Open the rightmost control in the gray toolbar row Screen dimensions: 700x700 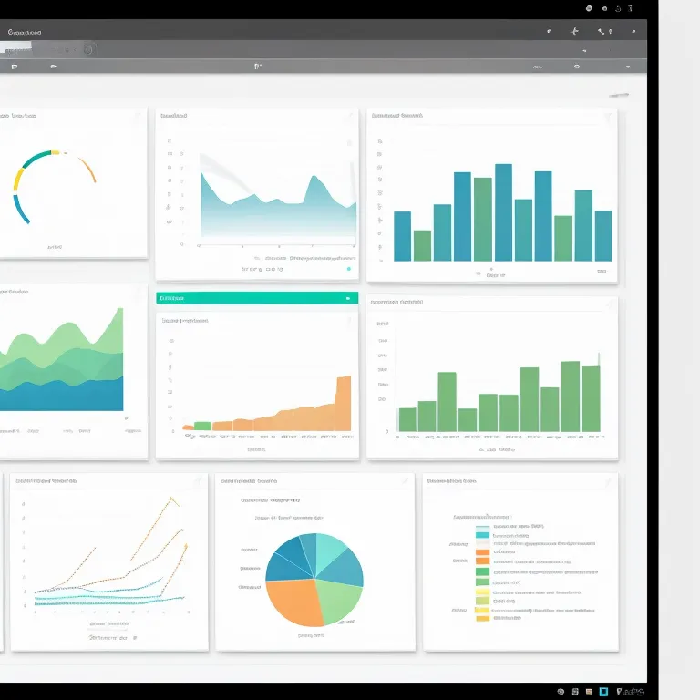(x=629, y=67)
